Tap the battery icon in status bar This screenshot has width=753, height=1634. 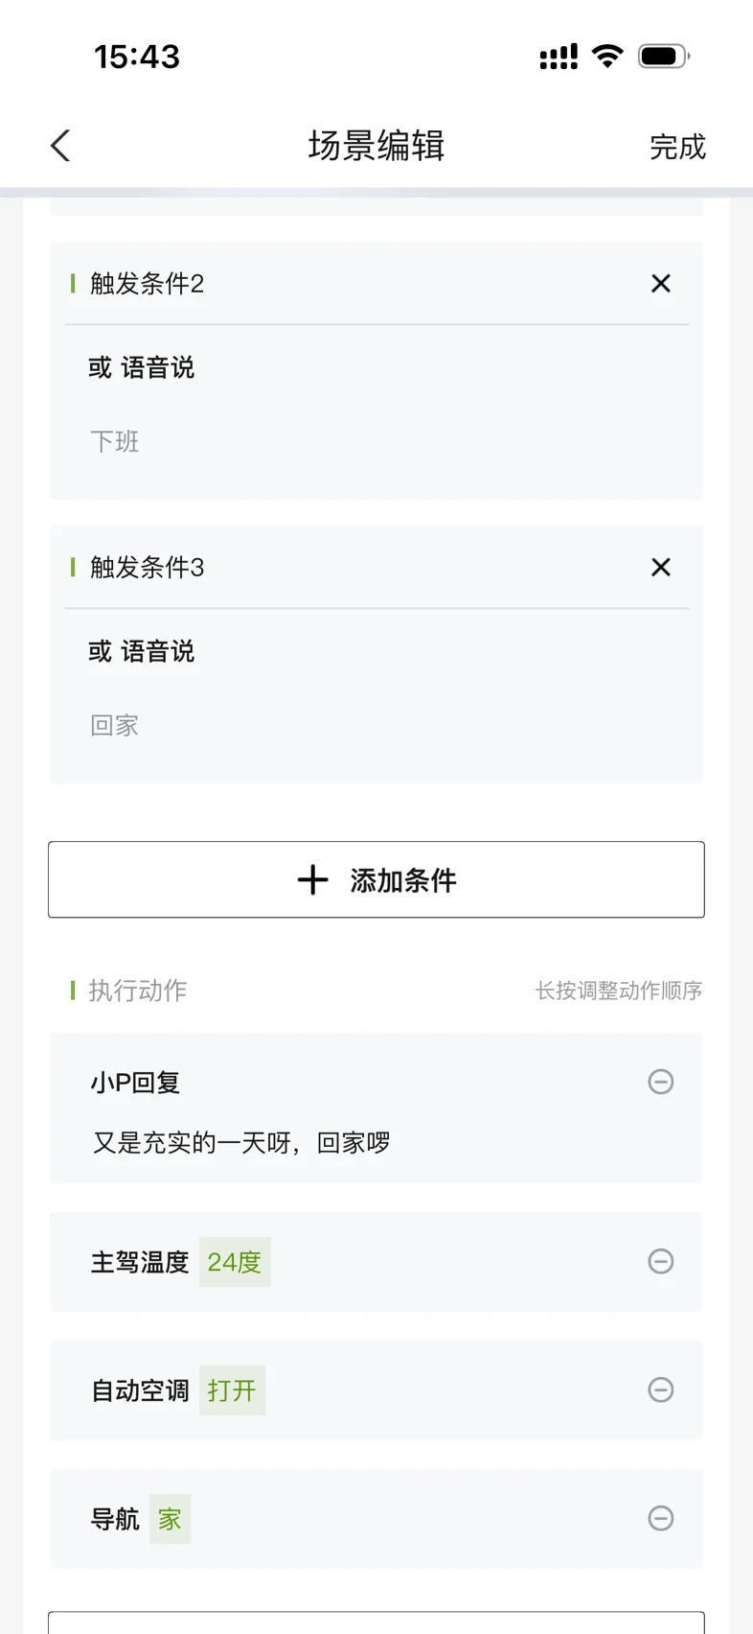point(663,57)
